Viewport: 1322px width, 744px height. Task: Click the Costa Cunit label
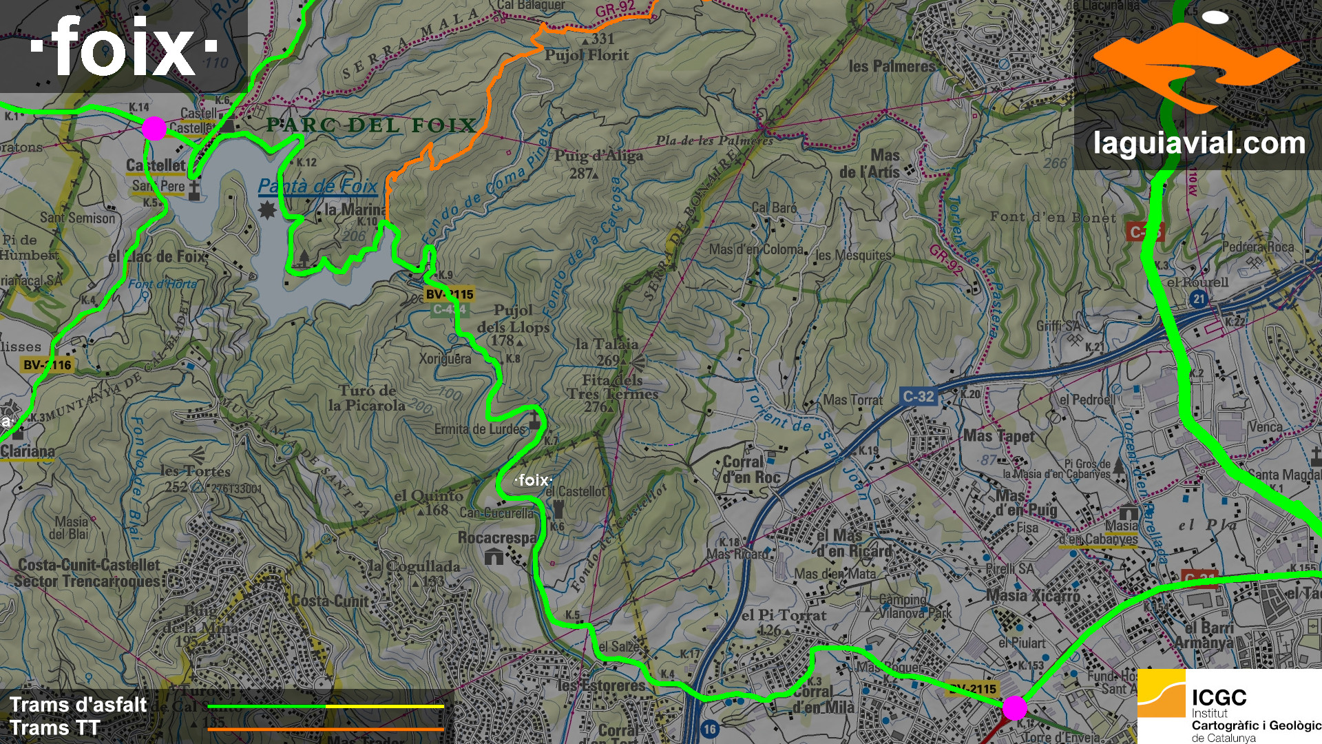tap(329, 601)
